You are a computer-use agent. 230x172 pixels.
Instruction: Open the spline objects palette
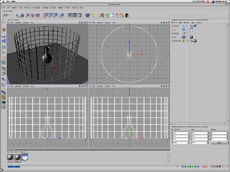click(92, 15)
